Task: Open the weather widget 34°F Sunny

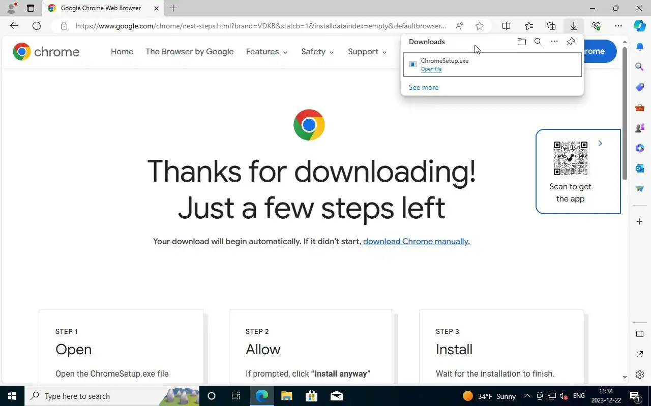Action: (x=489, y=396)
